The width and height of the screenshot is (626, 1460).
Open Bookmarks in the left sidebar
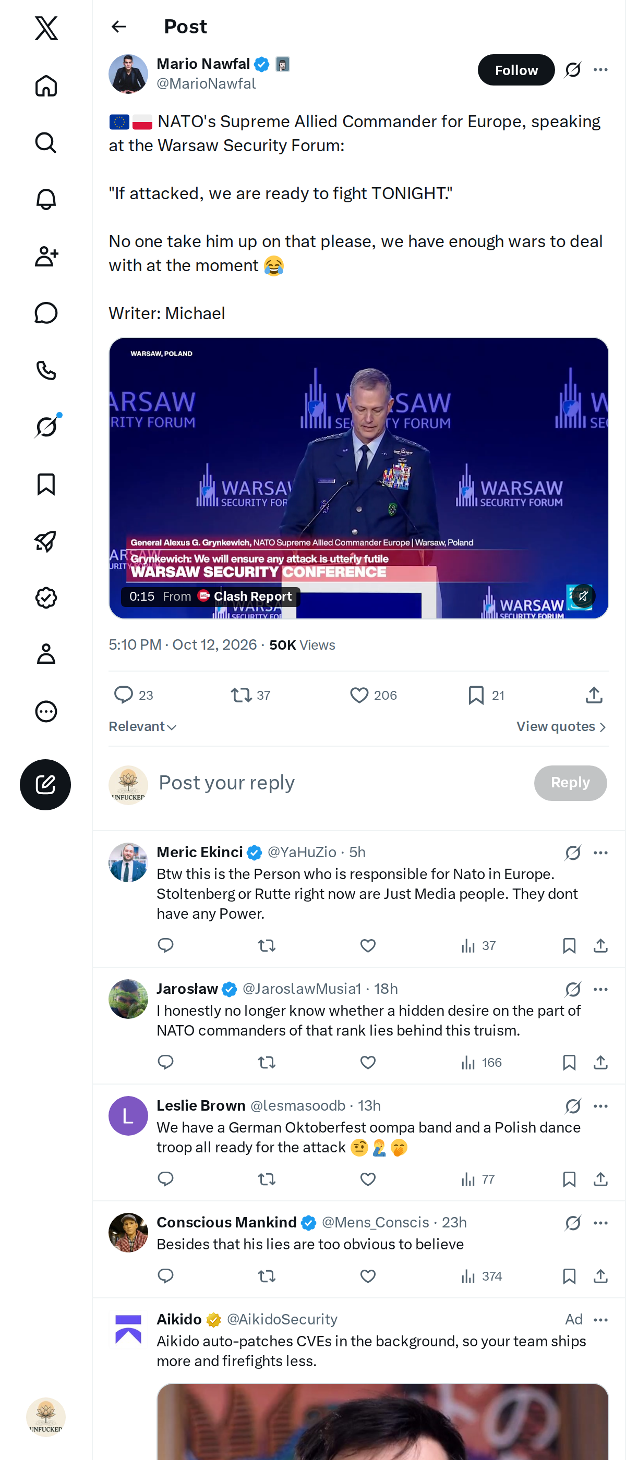point(46,484)
